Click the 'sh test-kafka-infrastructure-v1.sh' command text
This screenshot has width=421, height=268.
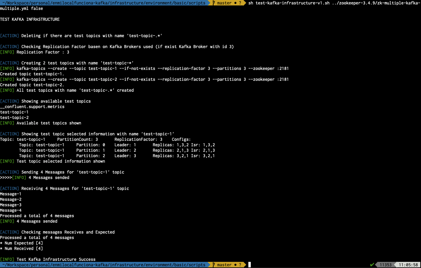(289, 3)
